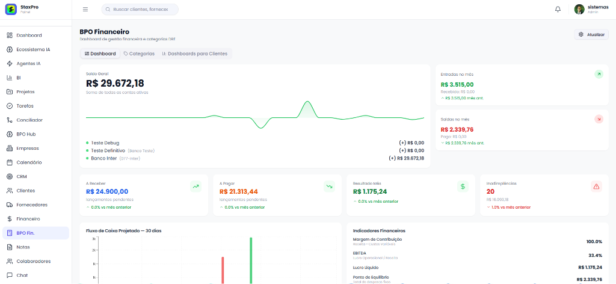Click the Empresas building icon
Screen dimensions: 616x284
pyautogui.click(x=10, y=149)
